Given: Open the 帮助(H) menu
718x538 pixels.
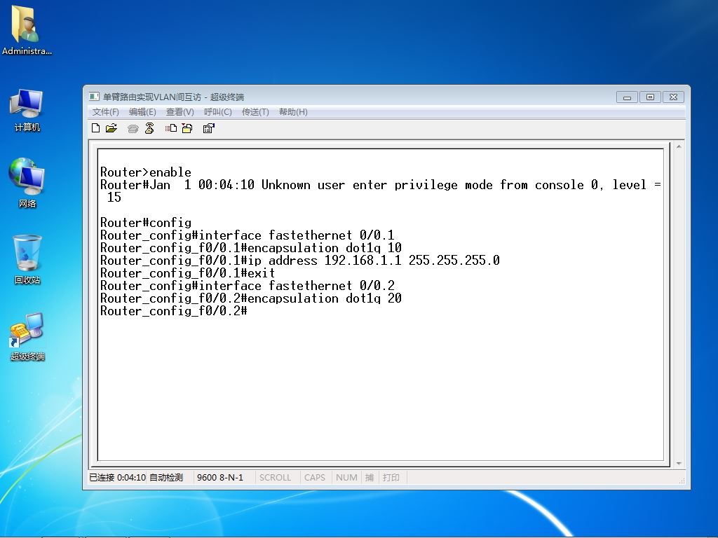Looking at the screenshot, I should (x=293, y=111).
